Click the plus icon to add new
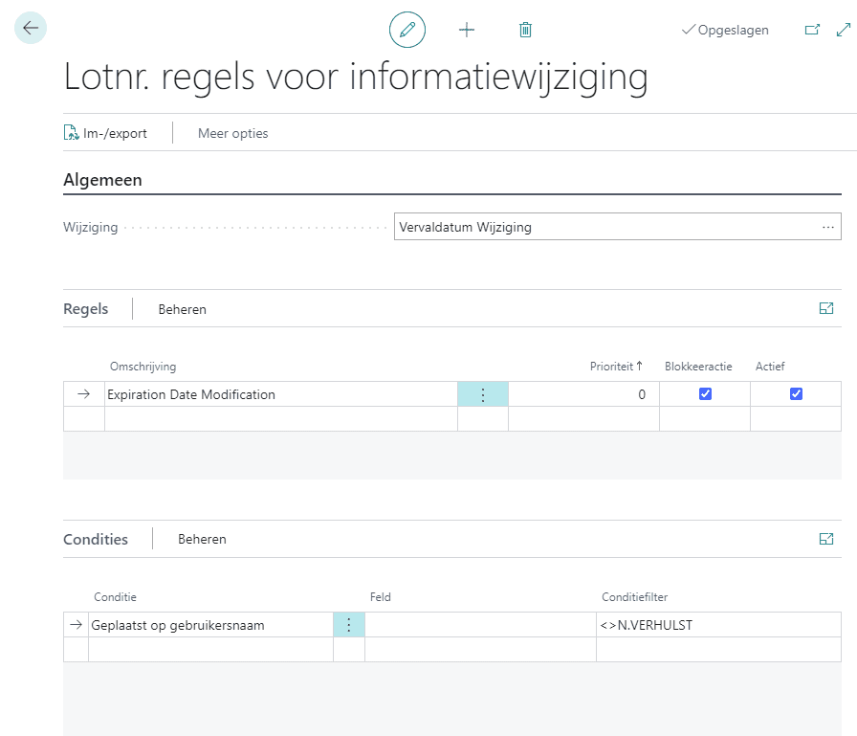Screen dimensions: 857x736 (x=467, y=30)
